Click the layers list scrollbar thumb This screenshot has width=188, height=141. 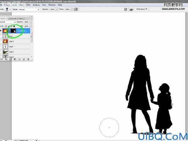31,37
